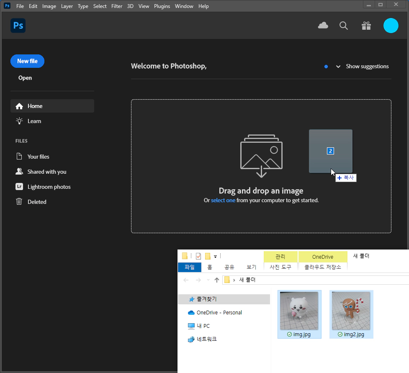Select 즐겨찾기 in Explorer's navigation pane

pos(224,299)
